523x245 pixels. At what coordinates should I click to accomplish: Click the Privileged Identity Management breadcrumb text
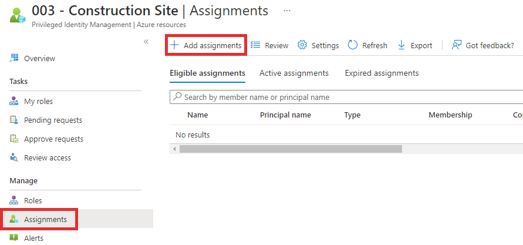(x=82, y=25)
